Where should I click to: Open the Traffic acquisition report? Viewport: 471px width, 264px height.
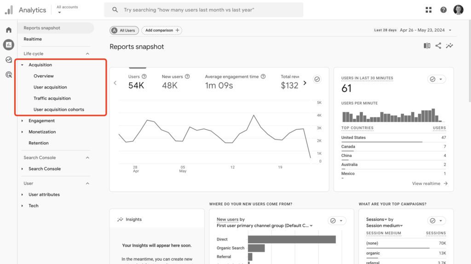point(52,99)
